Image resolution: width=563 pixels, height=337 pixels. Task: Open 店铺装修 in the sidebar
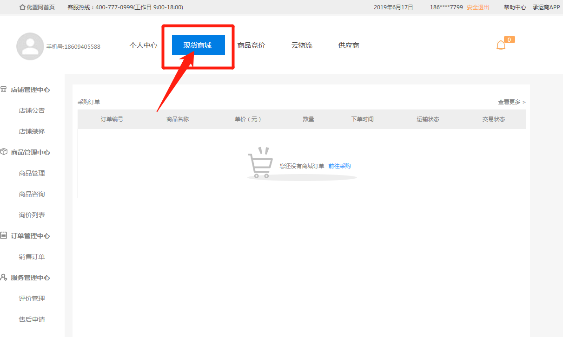32,131
